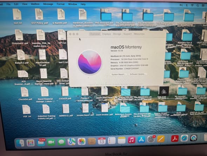
Task: Open Messages from the Dock
Action: coord(61,142)
